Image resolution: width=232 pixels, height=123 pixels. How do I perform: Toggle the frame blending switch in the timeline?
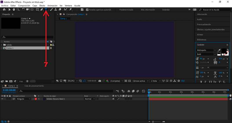(133, 91)
